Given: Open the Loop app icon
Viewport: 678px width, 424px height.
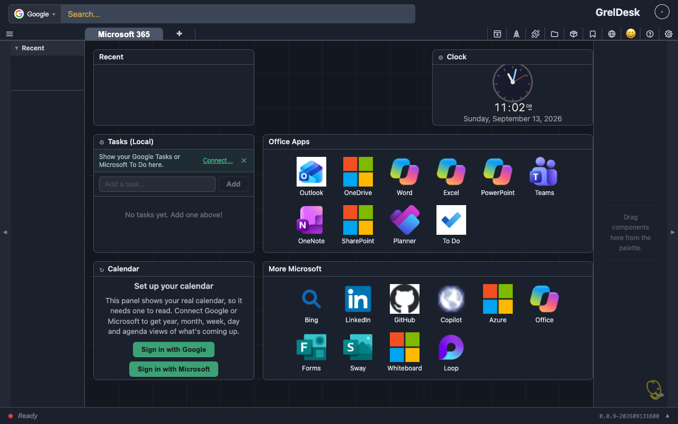Looking at the screenshot, I should tap(451, 347).
